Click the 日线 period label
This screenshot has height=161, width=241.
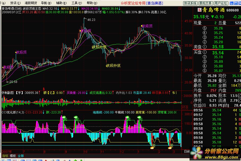coord(187,152)
